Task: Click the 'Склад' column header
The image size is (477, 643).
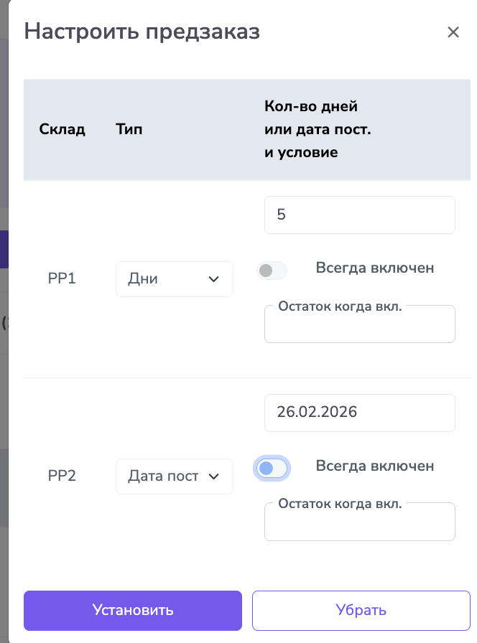Action: pyautogui.click(x=62, y=129)
